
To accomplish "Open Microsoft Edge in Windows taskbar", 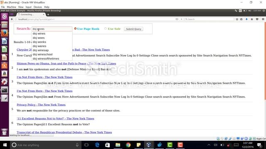I will tap(97, 145).
